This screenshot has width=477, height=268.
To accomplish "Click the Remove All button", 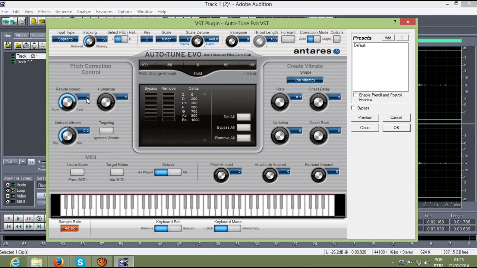I will 244,138.
